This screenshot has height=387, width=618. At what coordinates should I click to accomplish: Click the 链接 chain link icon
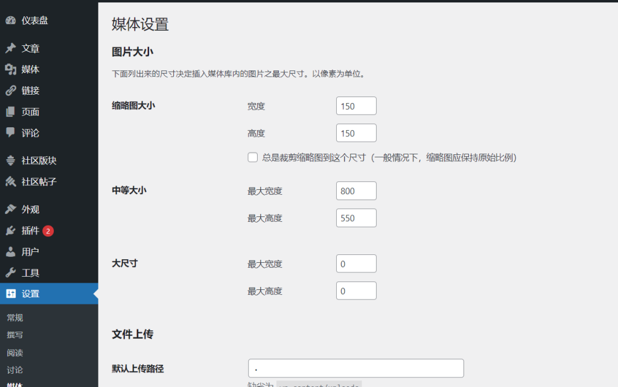coord(10,90)
